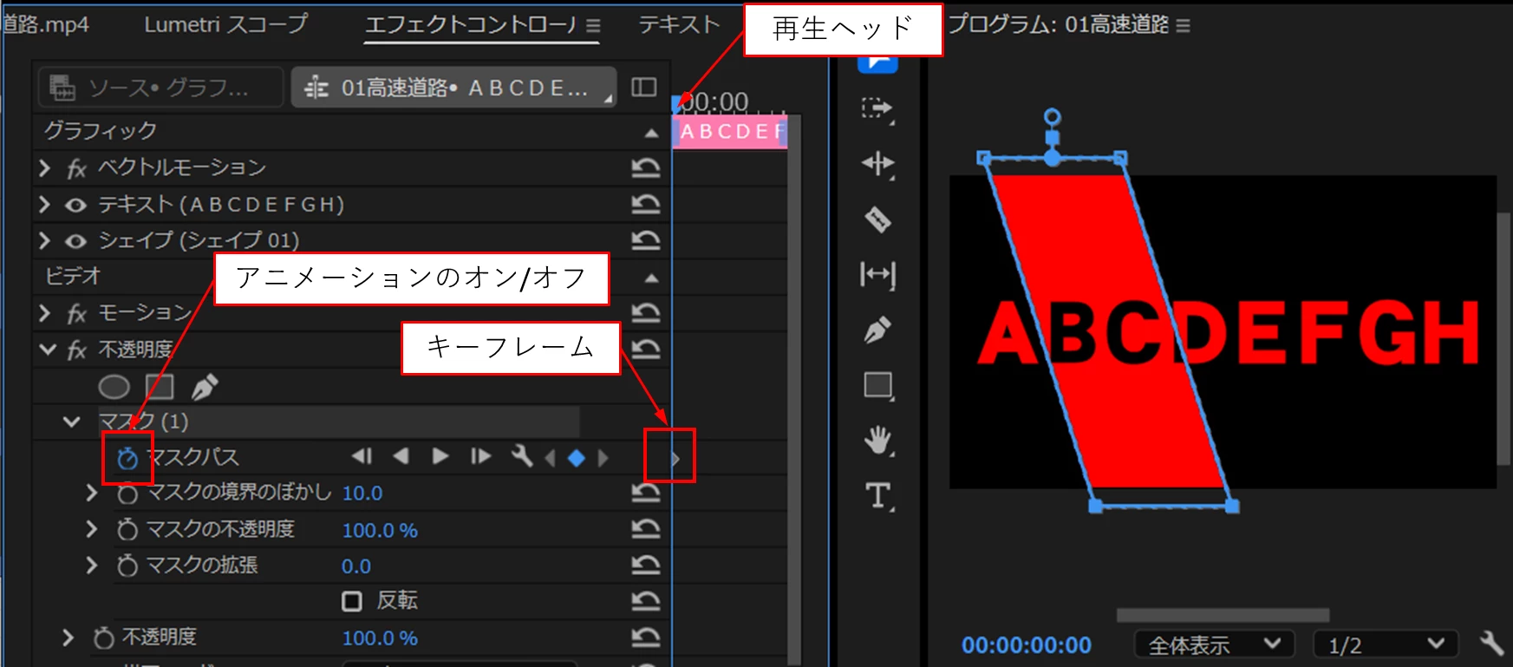Hide シェイプ (シェイプ 01) layer eye
The image size is (1513, 667).
pos(75,241)
